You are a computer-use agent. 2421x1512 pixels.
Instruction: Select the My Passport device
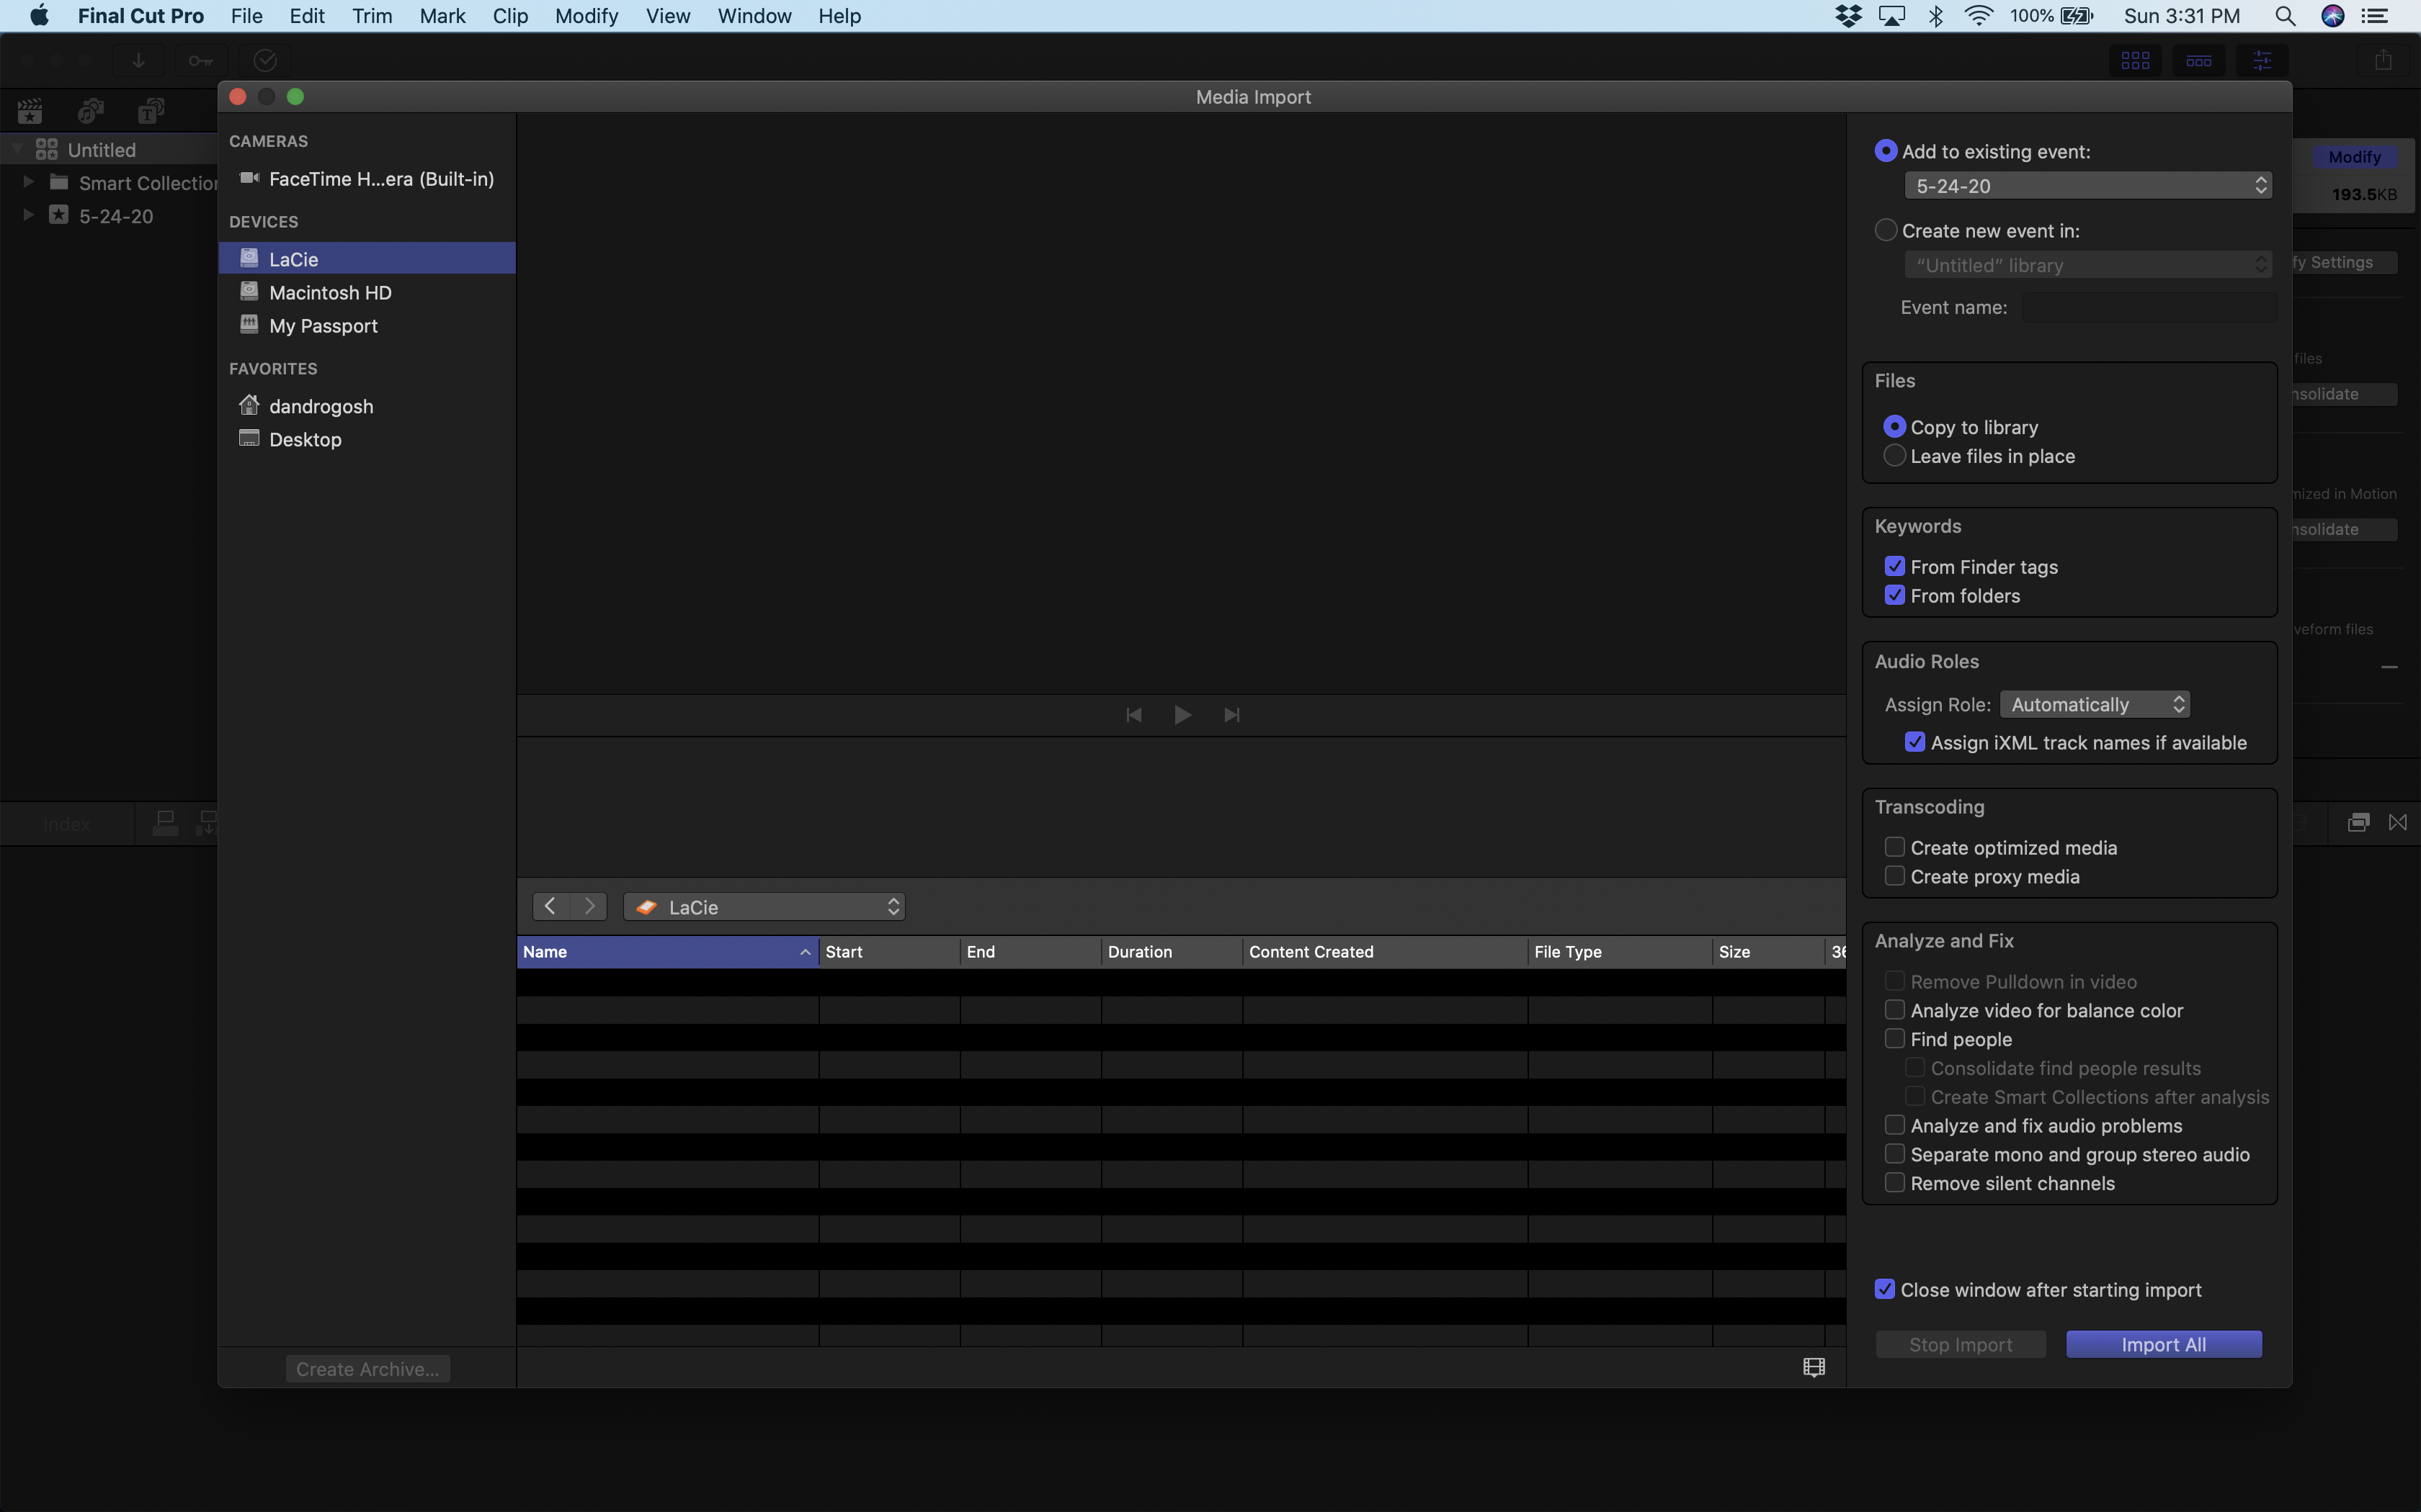322,326
